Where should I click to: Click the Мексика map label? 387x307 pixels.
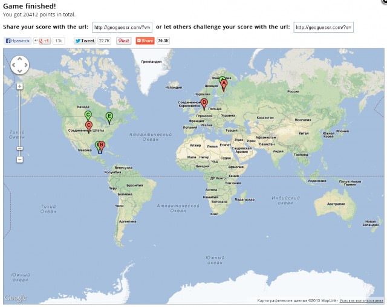pos(85,150)
